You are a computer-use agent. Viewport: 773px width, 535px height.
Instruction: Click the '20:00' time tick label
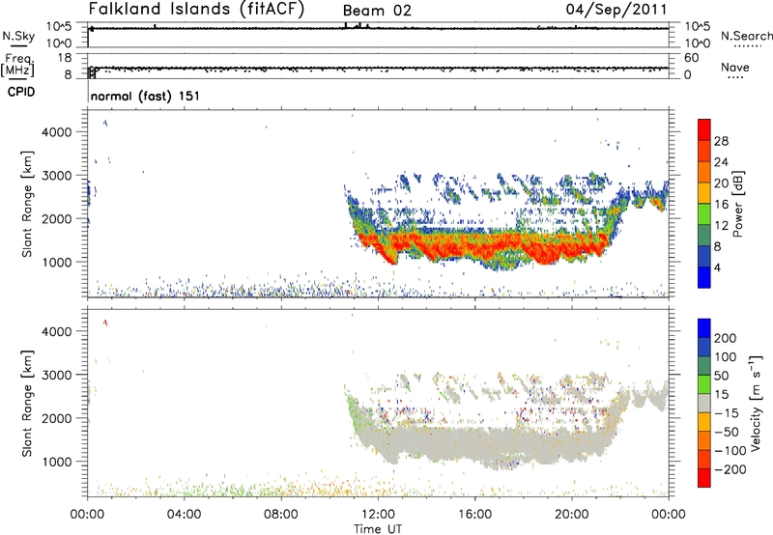pyautogui.click(x=572, y=515)
